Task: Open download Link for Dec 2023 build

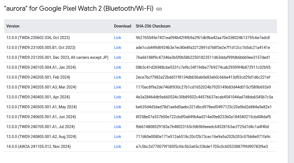Action: pos(117,57)
